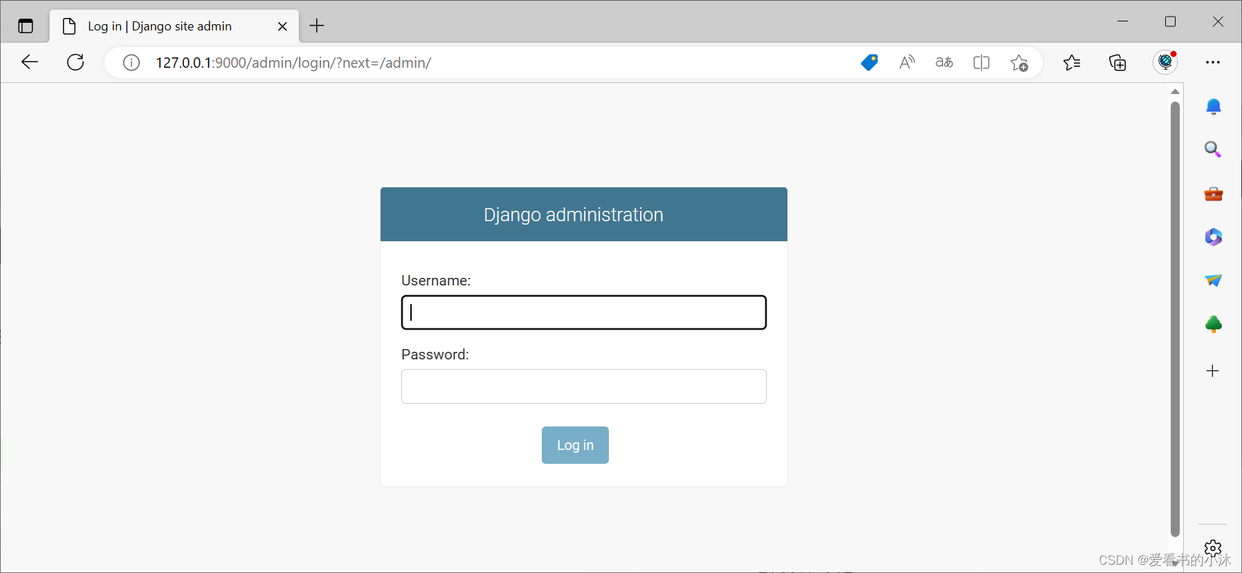Open sidebar settings gear
This screenshot has height=573, width=1242.
(x=1213, y=549)
